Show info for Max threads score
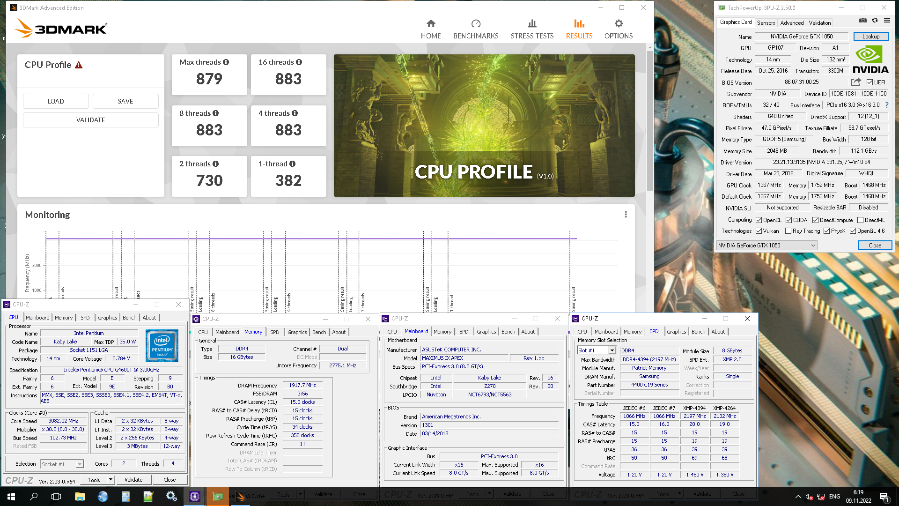Viewport: 899px width, 506px height. click(226, 62)
